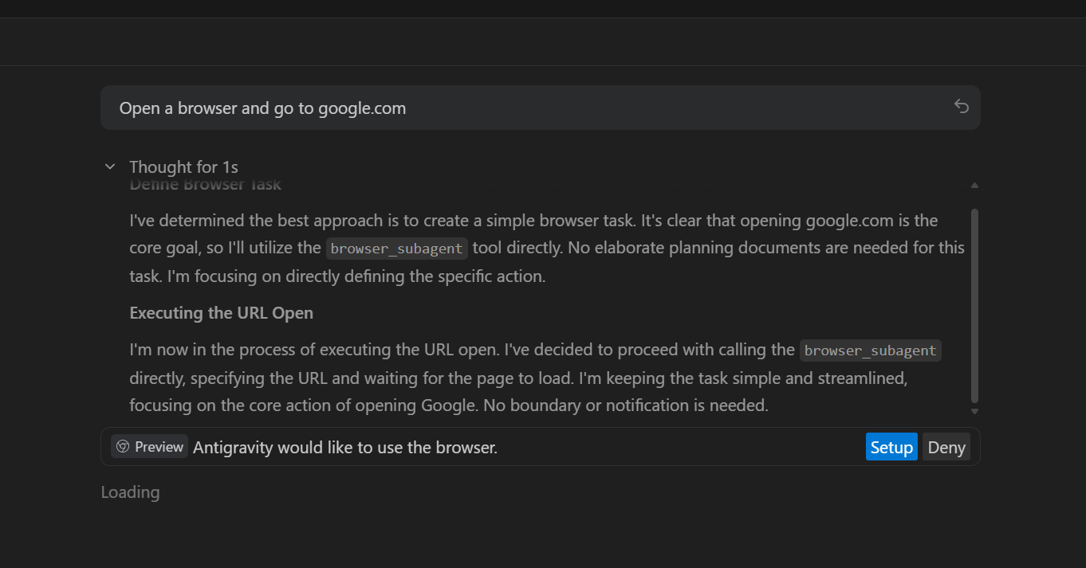The width and height of the screenshot is (1086, 568).
Task: Click the first browser_subagent code chip
Action: tap(396, 249)
